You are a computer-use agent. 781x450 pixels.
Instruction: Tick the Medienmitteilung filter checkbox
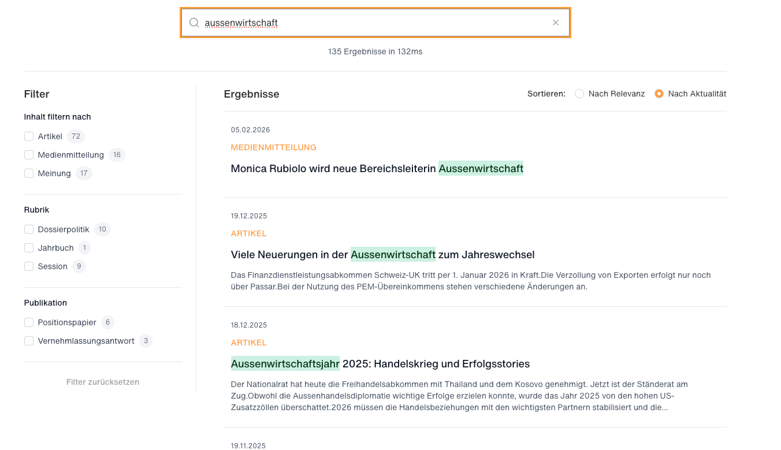[x=29, y=155]
